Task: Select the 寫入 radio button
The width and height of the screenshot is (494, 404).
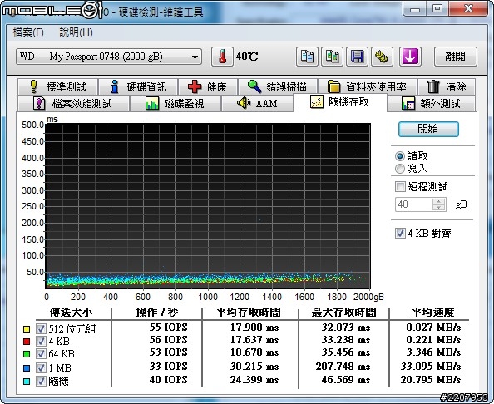Action: click(400, 169)
